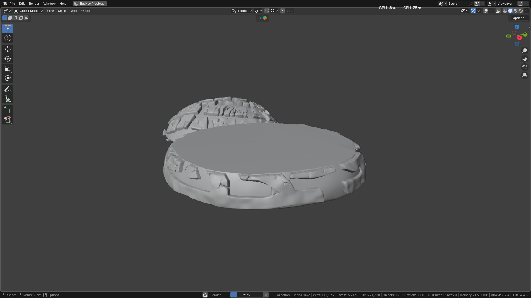Screen dimensions: 531x298
Task: Click the zoom view magnifier icon
Action: coord(525,50)
